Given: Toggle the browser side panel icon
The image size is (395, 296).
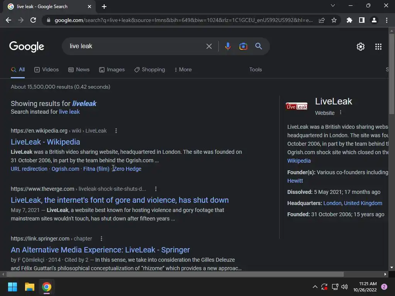Looking at the screenshot, I should pyautogui.click(x=362, y=20).
